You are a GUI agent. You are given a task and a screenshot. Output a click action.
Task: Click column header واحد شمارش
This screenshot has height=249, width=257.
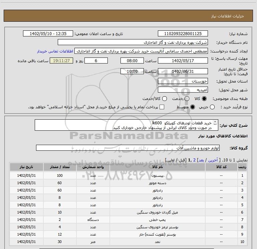pos(93,167)
